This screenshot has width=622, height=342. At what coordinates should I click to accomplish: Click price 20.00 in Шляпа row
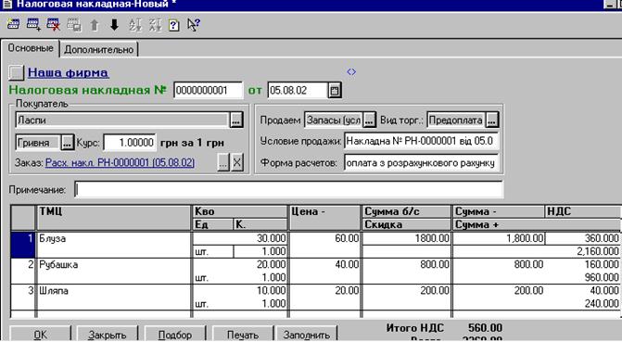pos(324,291)
